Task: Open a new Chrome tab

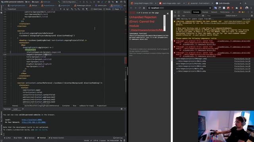Action: pyautogui.click(x=245, y=3)
